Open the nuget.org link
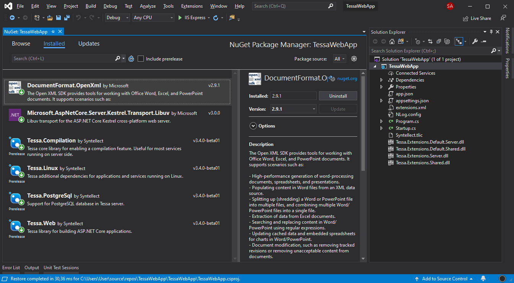Viewport: 514px width, 283px height. [x=347, y=79]
